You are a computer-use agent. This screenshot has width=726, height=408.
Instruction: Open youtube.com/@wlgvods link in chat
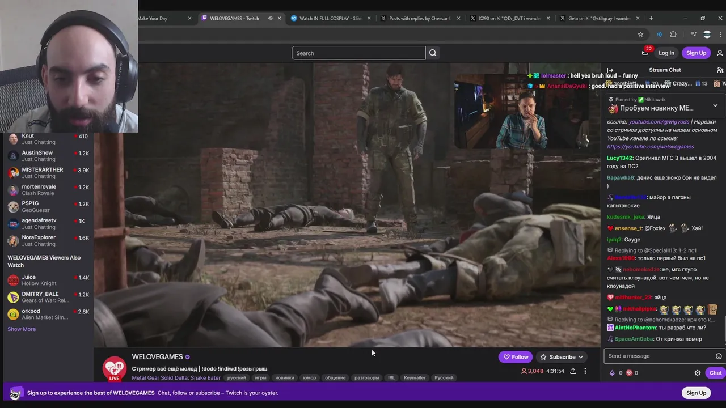coord(659,122)
